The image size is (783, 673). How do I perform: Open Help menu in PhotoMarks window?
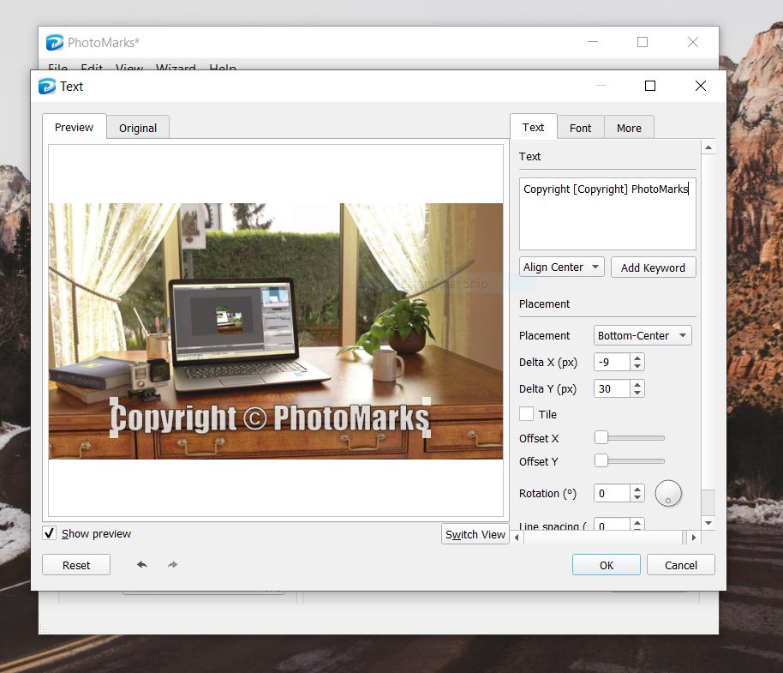pos(223,68)
